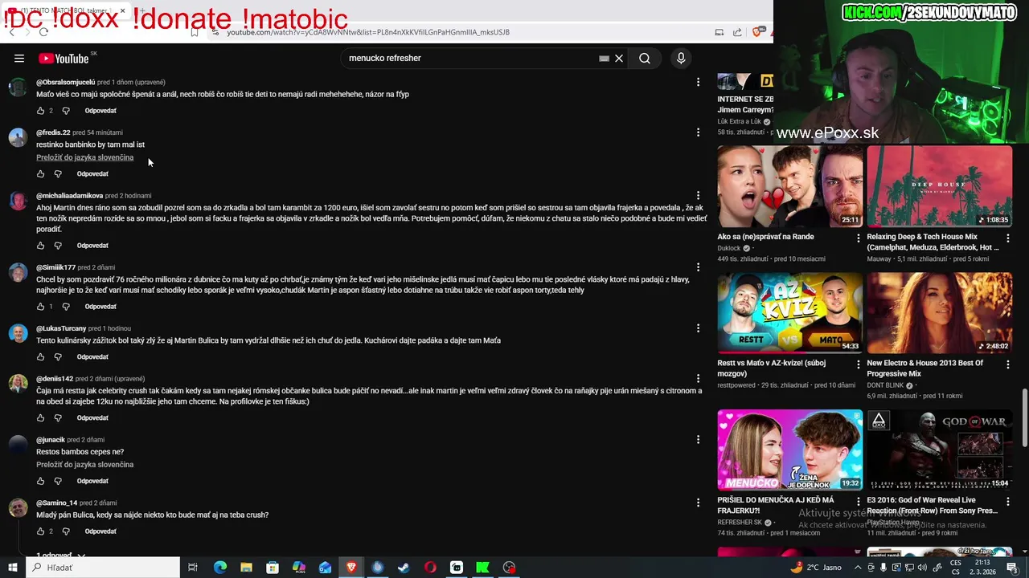This screenshot has width=1029, height=578.
Task: Open options menu for @Simiiik177 comment
Action: coord(698,267)
